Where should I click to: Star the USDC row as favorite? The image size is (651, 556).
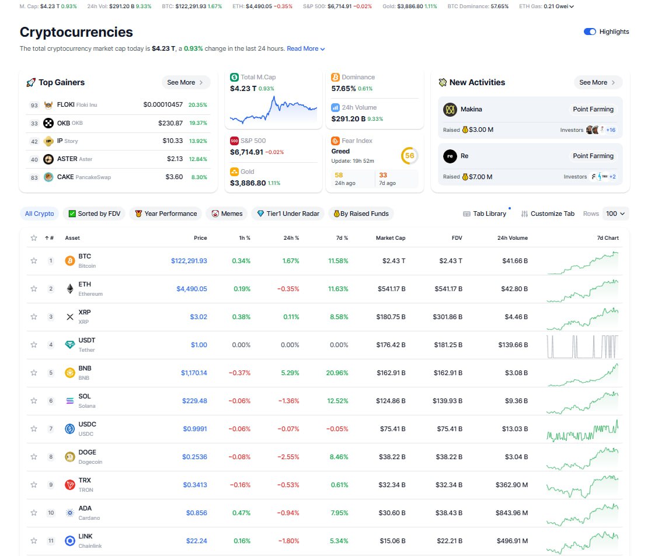[34, 429]
